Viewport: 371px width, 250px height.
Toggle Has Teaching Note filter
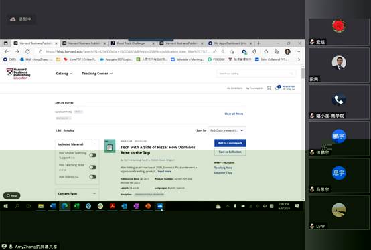[x=92, y=167]
